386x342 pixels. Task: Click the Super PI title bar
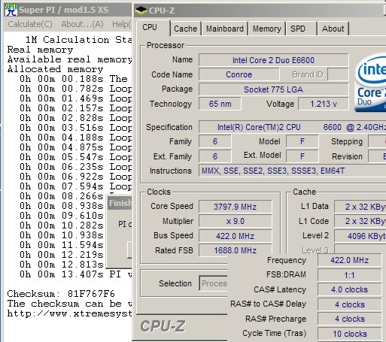68,10
